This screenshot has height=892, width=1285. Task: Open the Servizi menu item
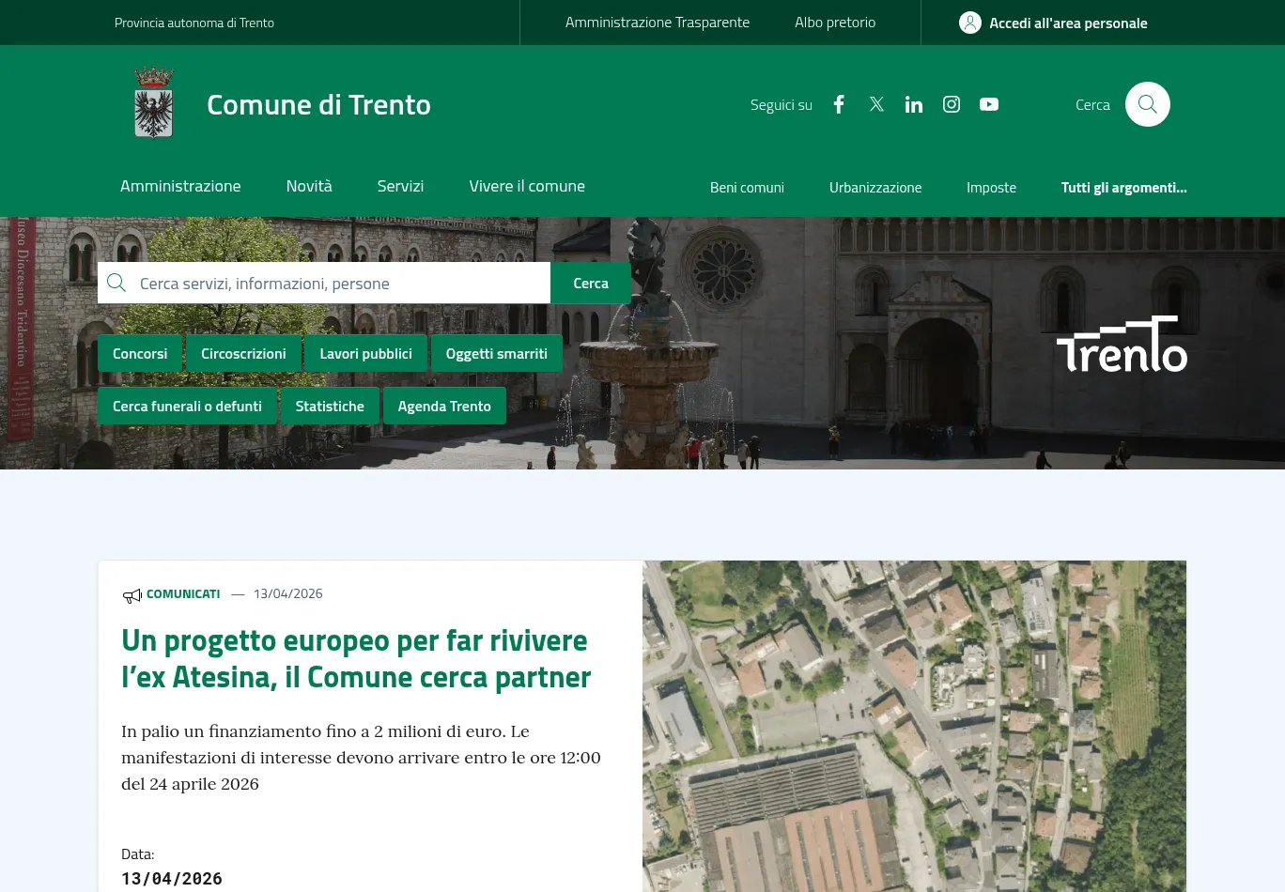(x=400, y=186)
